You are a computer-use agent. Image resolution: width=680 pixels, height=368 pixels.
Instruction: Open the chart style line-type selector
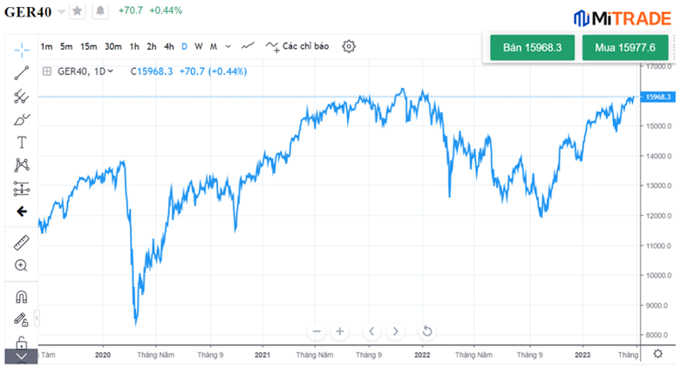tap(248, 46)
